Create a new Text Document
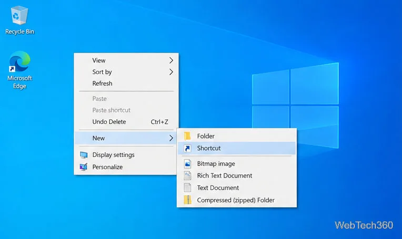Viewport: 402px width, 239px height. point(237,188)
